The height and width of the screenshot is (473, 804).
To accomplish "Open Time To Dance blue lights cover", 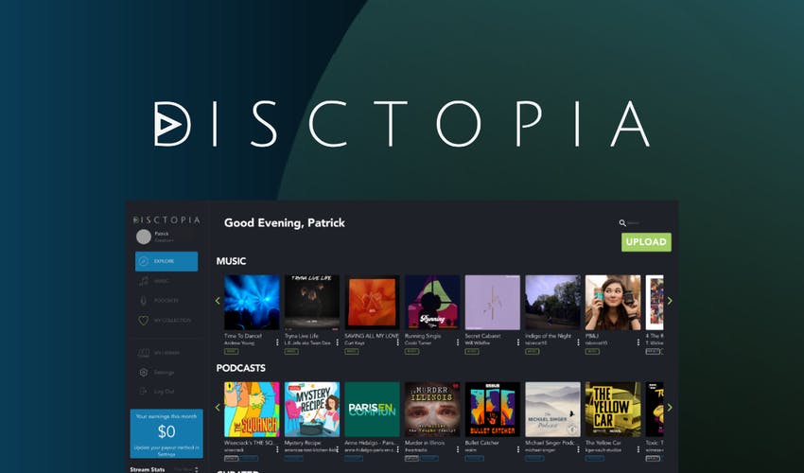I will pyautogui.click(x=252, y=302).
